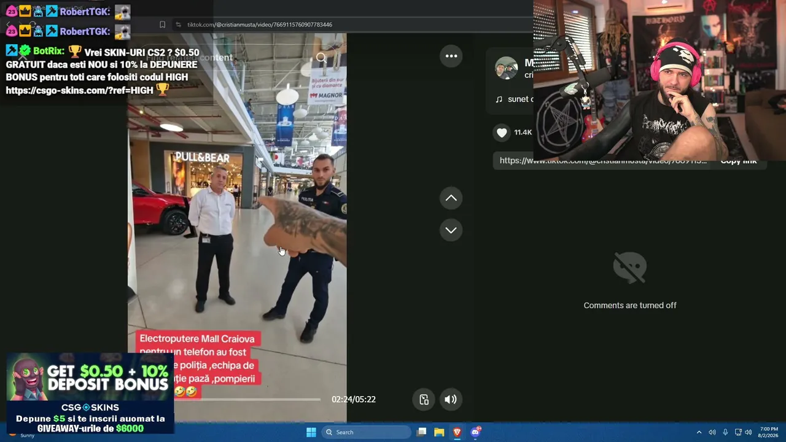
Task: Switch to Brave browser in the taskbar
Action: (457, 432)
